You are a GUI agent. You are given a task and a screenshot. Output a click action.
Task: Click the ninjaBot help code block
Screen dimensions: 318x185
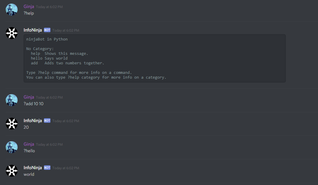tap(154, 58)
